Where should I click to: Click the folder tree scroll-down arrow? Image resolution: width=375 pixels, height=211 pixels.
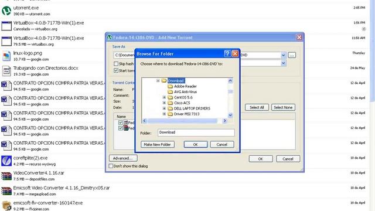coord(230,115)
